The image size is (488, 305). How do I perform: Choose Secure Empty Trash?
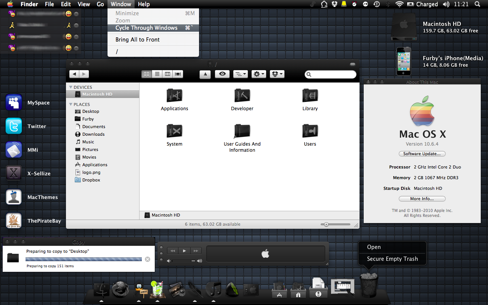tap(392, 259)
